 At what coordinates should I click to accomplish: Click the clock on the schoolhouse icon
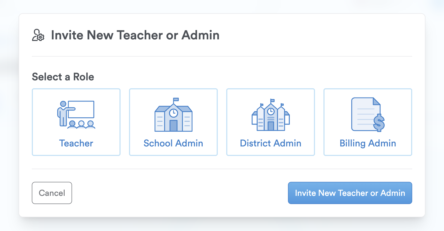click(174, 113)
